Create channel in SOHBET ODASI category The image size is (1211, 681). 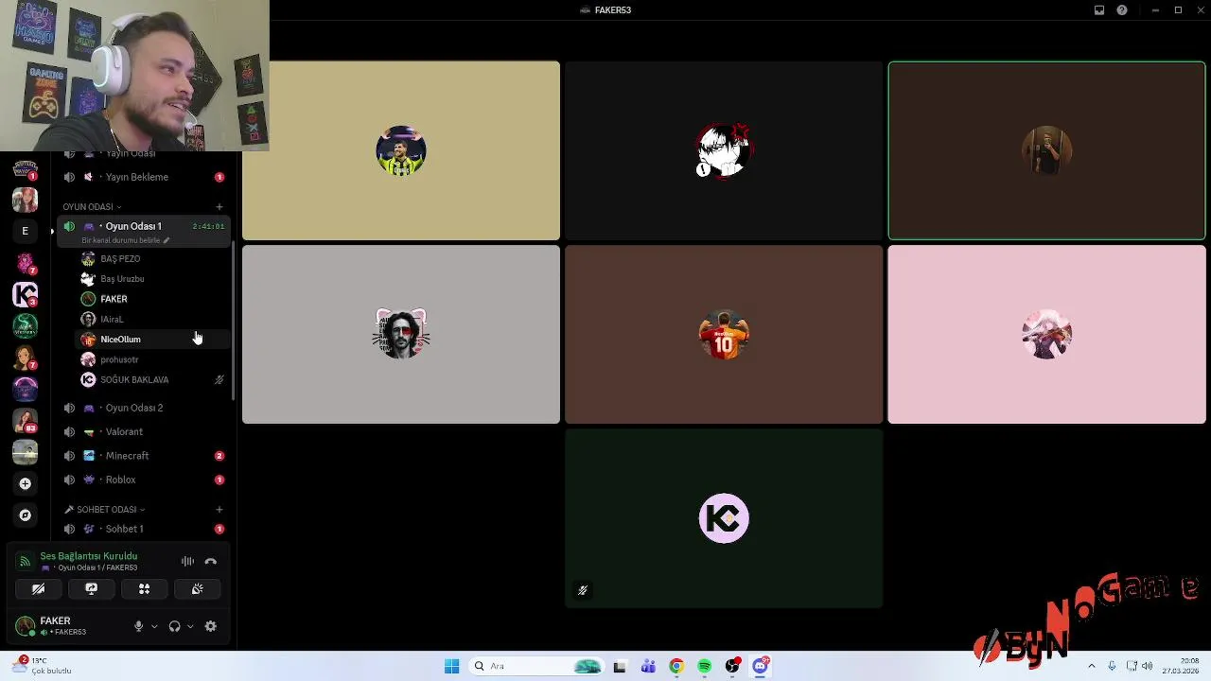(x=219, y=509)
